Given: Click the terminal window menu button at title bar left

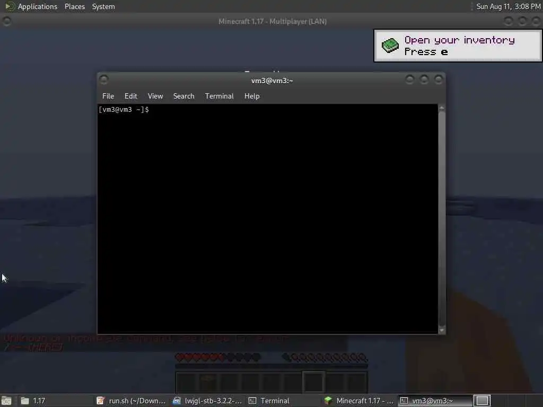Looking at the screenshot, I should coord(104,79).
